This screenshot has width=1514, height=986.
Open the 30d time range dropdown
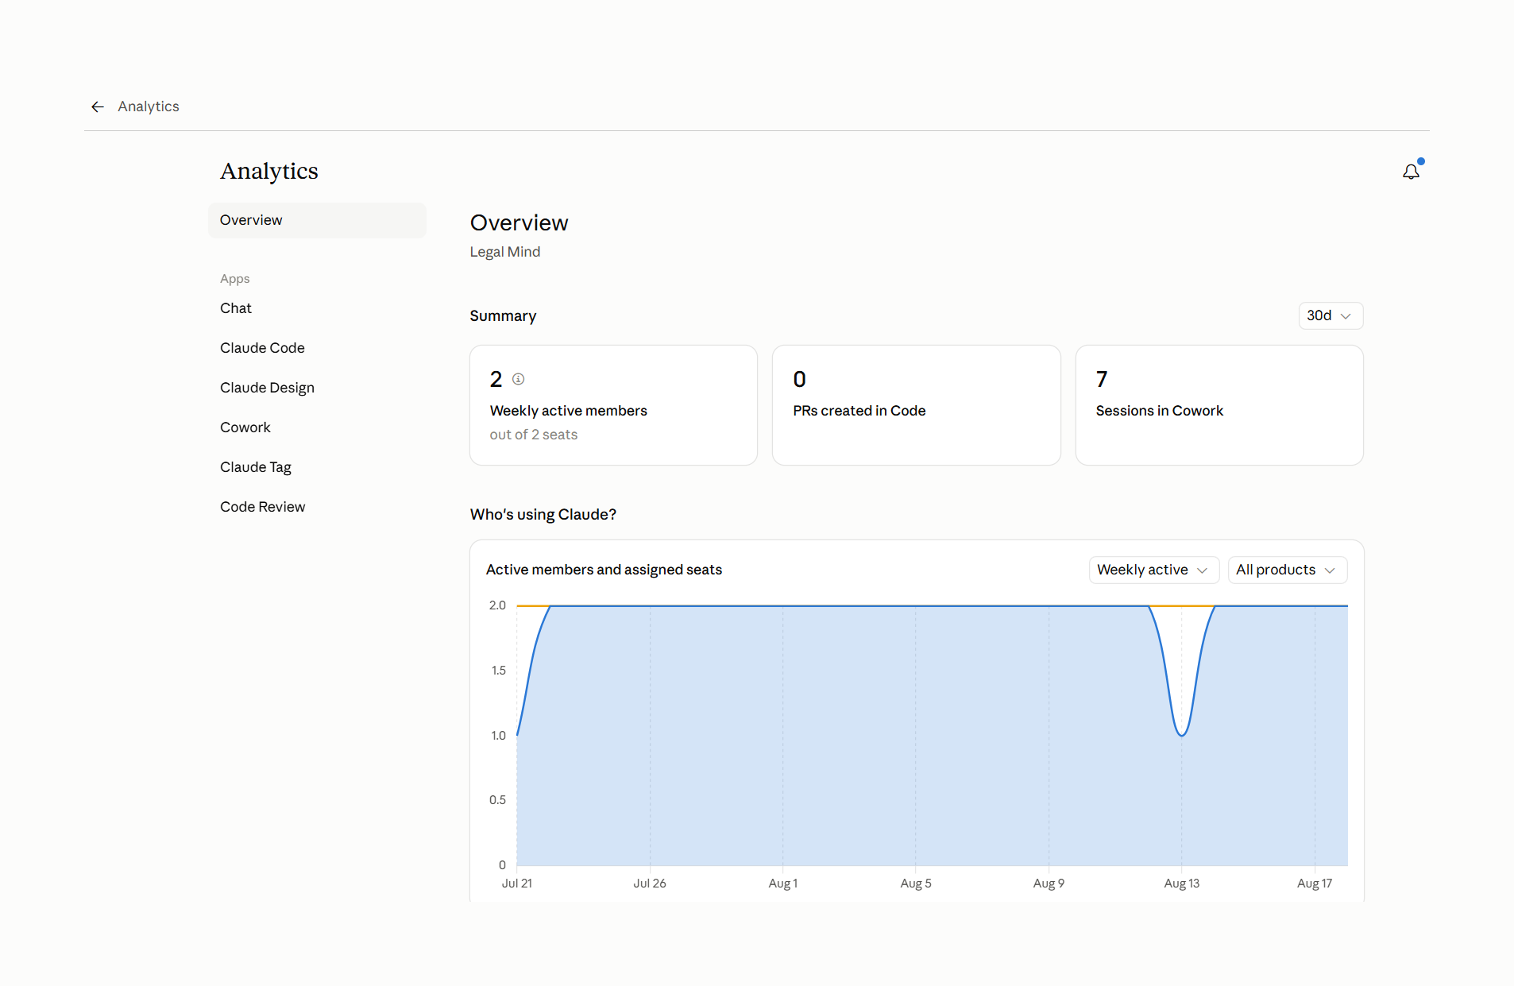1331,315
